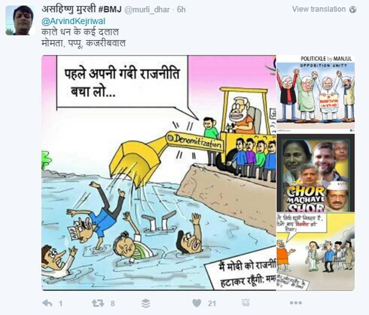
Task: Click the 6h timestamp
Action: pos(181,10)
